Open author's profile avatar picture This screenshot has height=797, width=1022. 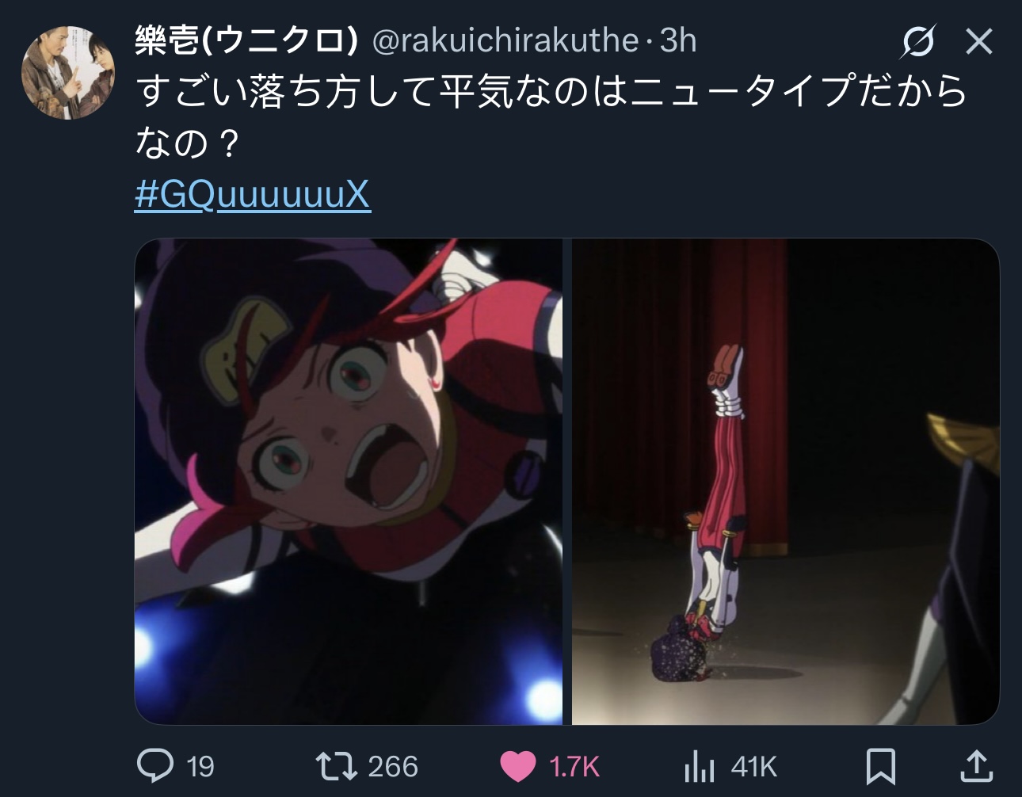click(x=68, y=73)
